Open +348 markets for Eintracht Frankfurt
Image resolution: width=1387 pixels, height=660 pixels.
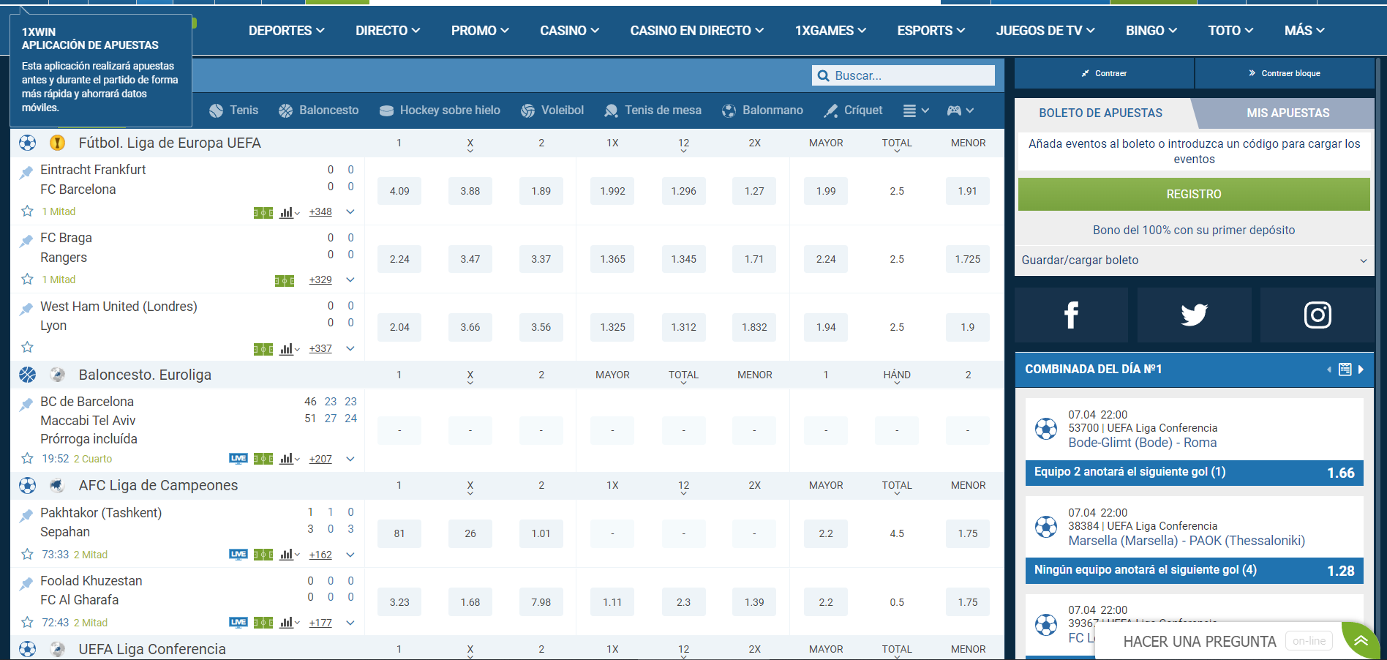pyautogui.click(x=320, y=212)
